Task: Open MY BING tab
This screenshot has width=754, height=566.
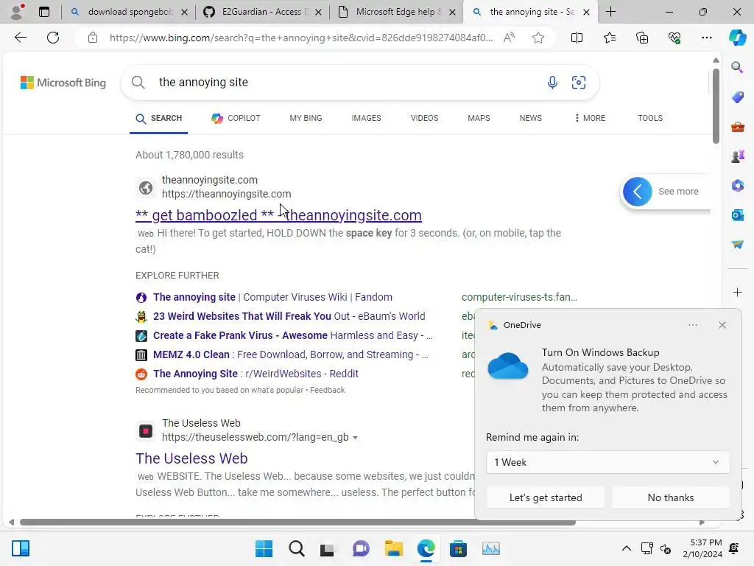Action: pos(306,118)
